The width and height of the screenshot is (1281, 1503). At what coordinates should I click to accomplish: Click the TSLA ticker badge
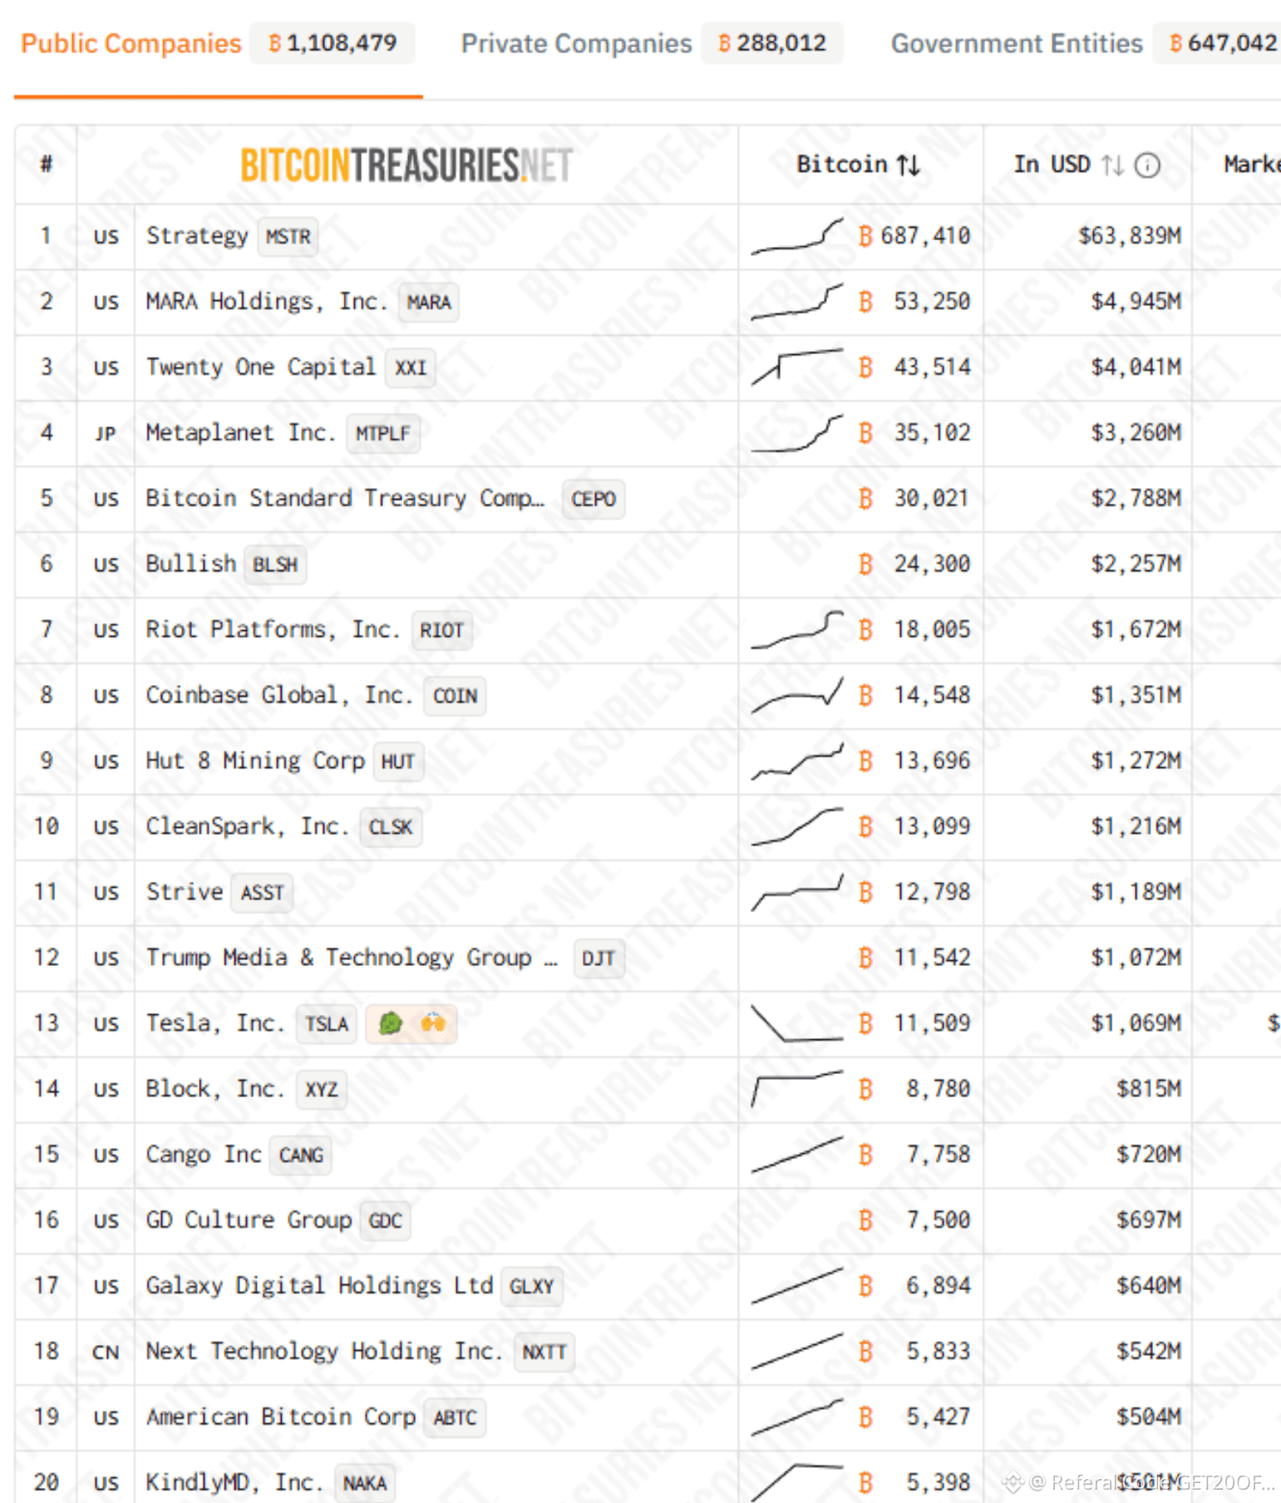327,1024
